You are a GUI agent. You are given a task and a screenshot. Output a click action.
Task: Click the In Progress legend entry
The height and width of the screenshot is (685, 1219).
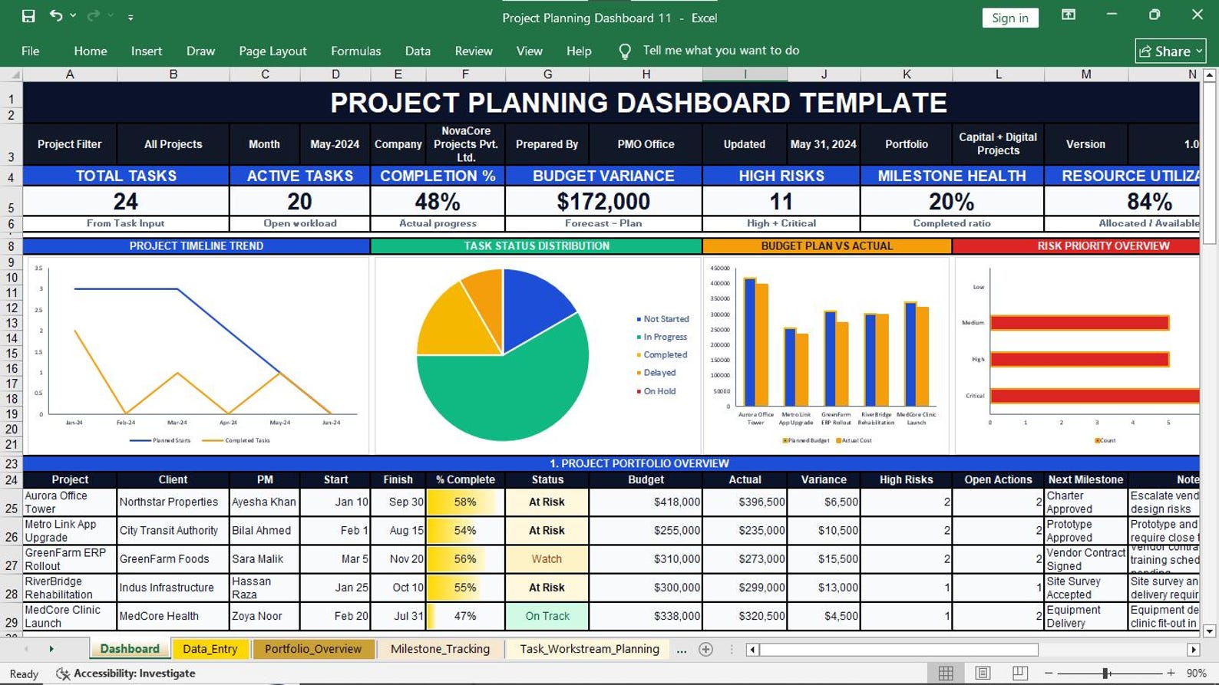click(x=662, y=337)
